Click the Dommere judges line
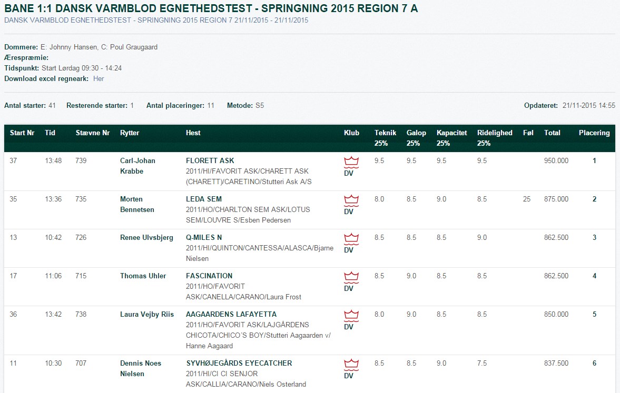This screenshot has width=620, height=393. pos(81,47)
